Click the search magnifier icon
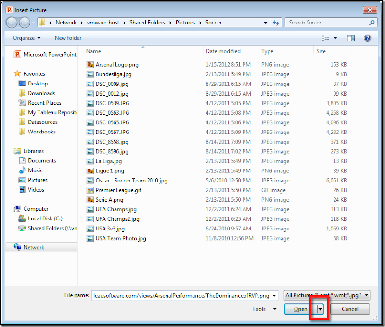This screenshot has height=327, width=385. (372, 23)
